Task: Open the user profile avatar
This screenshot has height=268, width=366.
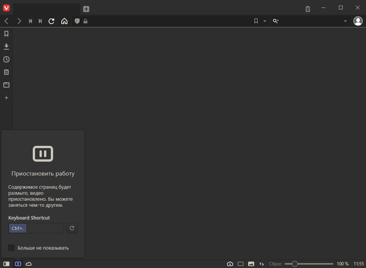Action: 358,21
